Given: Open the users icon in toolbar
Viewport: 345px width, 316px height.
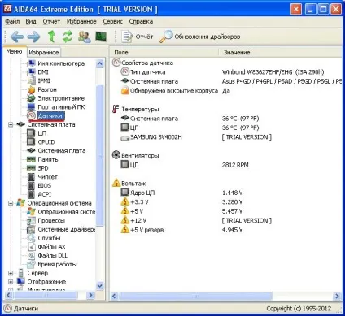Looking at the screenshot, I should [x=85, y=37].
